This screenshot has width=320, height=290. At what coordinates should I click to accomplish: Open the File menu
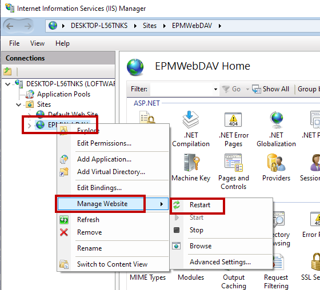pyautogui.click(x=14, y=43)
